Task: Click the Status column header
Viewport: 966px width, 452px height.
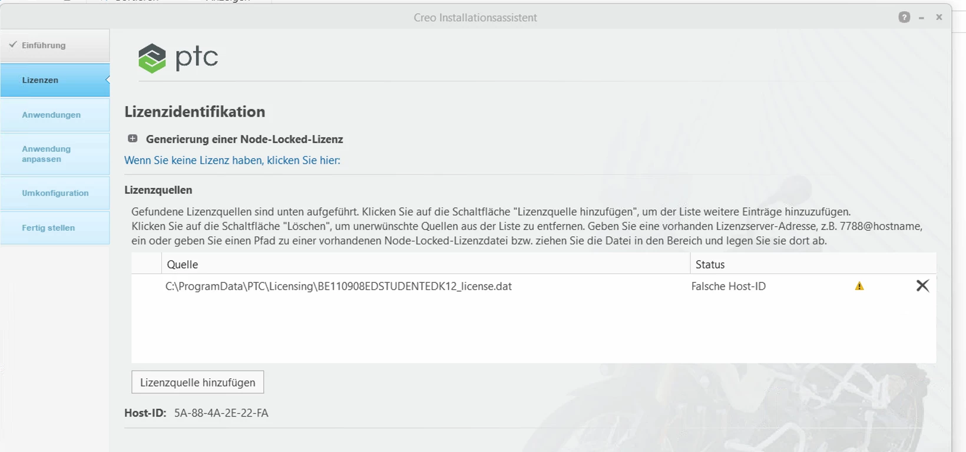Action: [813, 265]
